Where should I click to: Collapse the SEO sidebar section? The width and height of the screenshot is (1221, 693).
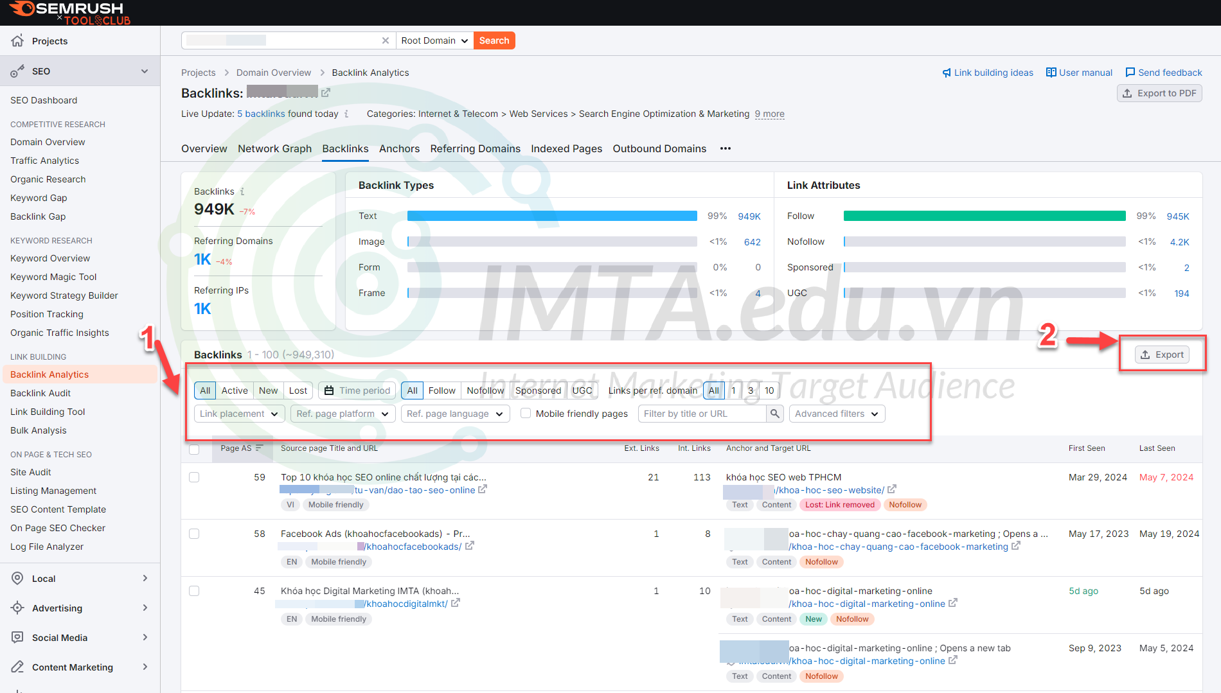pos(145,71)
